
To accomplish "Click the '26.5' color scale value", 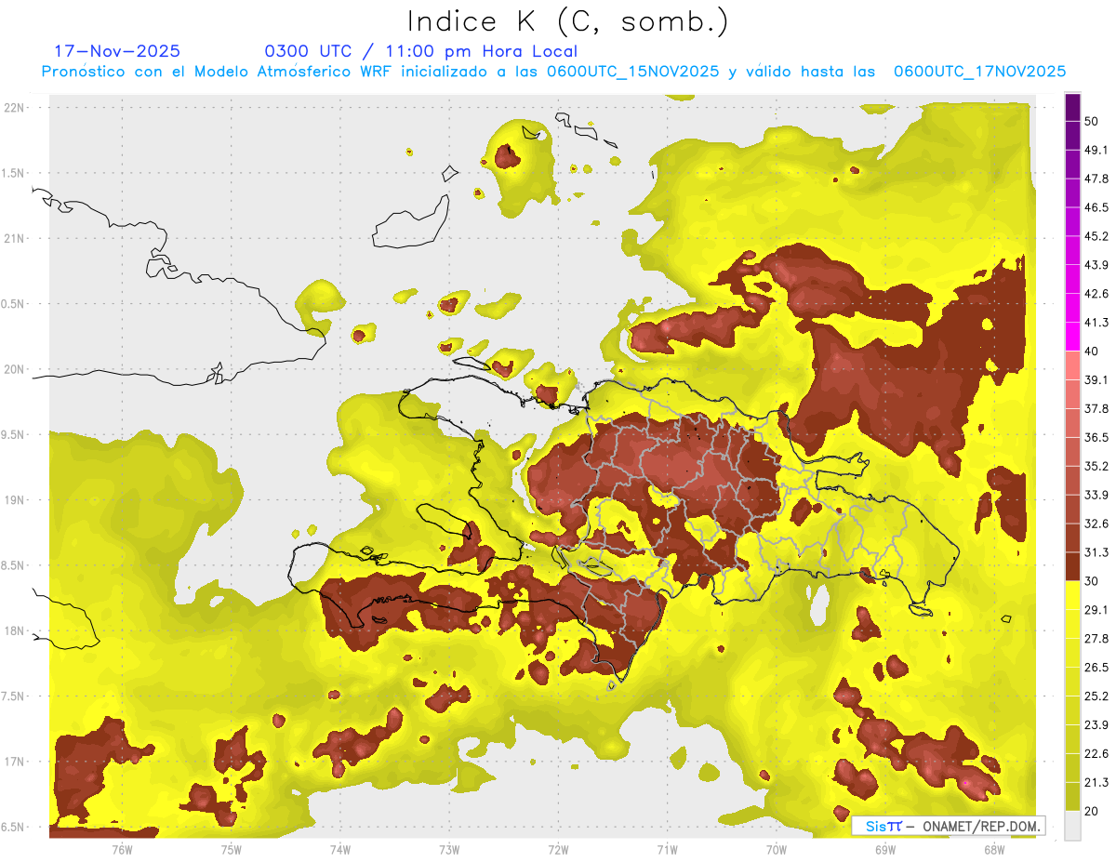I will point(1096,668).
